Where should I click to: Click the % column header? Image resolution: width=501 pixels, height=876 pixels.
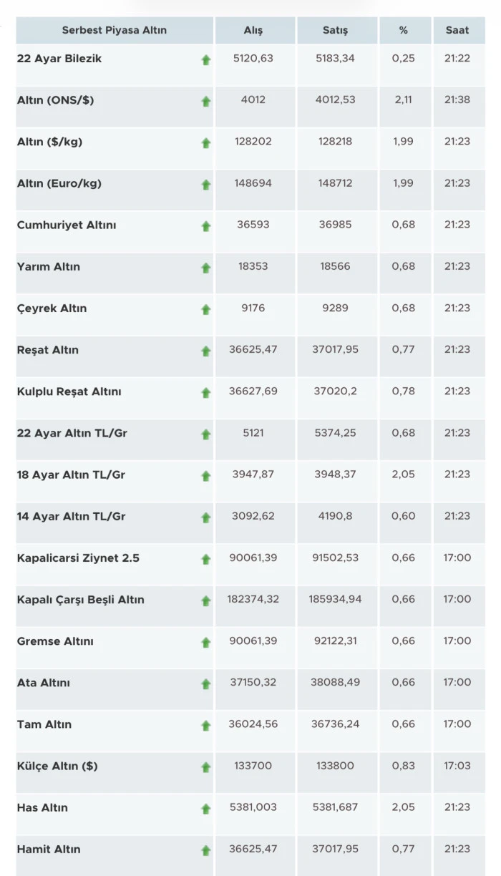pos(404,31)
